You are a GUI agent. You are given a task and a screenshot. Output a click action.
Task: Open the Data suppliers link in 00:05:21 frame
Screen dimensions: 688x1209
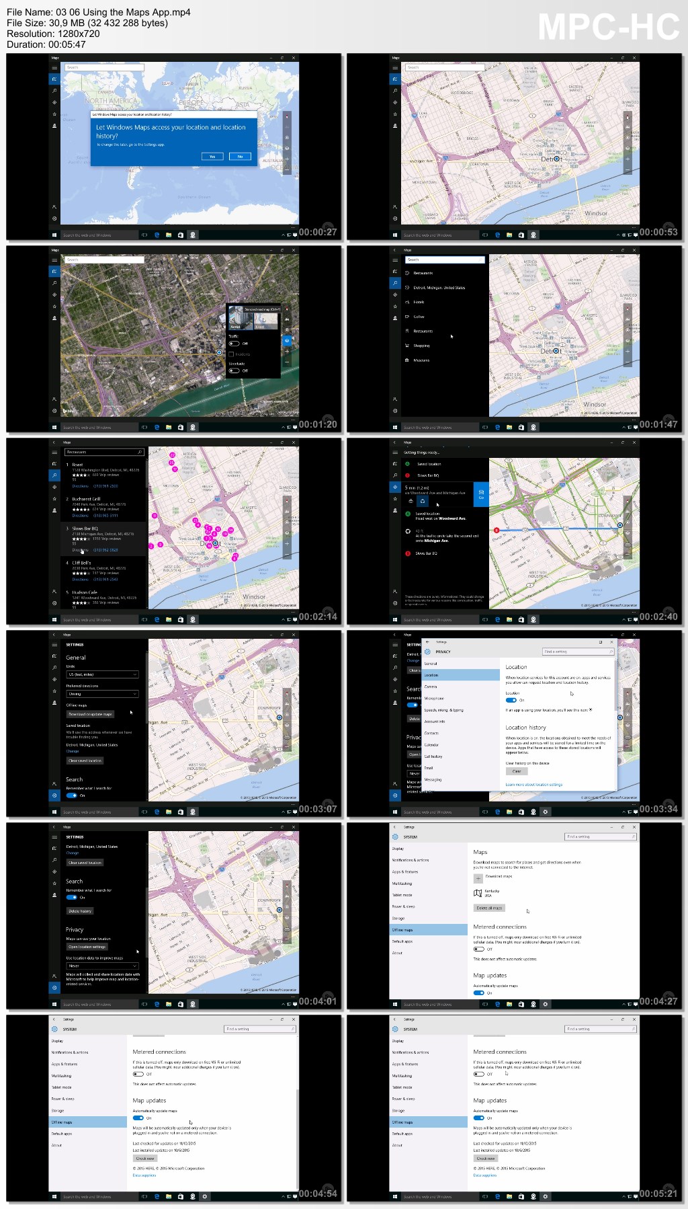484,1175
